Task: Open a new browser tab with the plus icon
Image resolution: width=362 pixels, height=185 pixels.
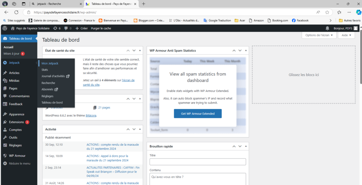Action: coord(144,4)
